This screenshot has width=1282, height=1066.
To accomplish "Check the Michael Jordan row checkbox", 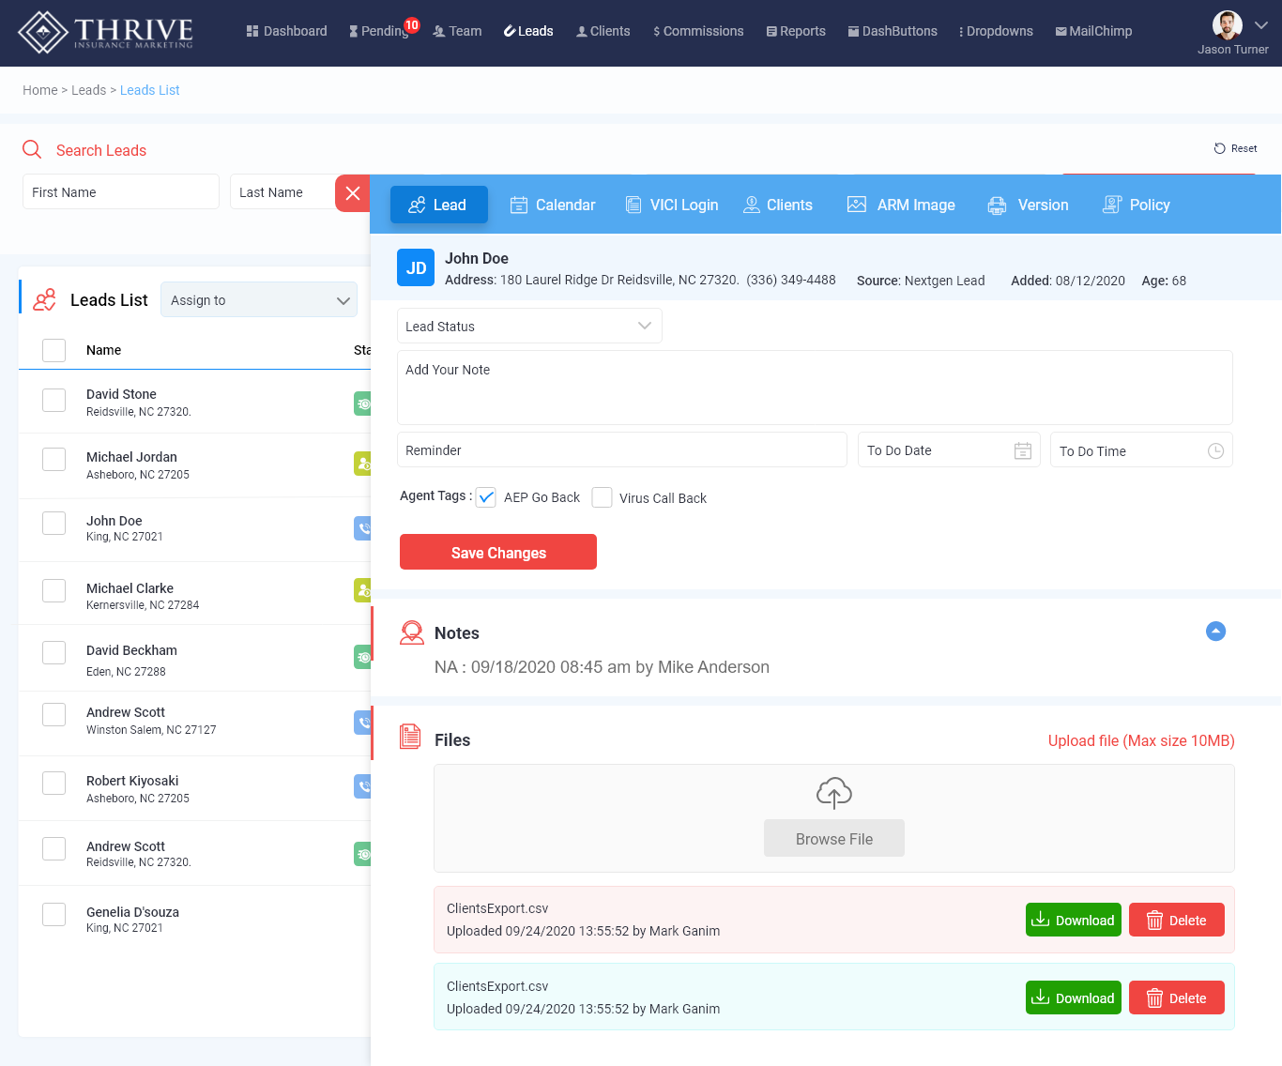I will click(54, 459).
